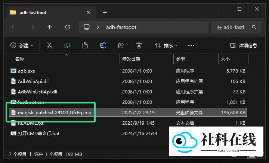Select the file adb.exe
Image resolution: width=269 pixels, height=163 pixels.
click(x=27, y=71)
